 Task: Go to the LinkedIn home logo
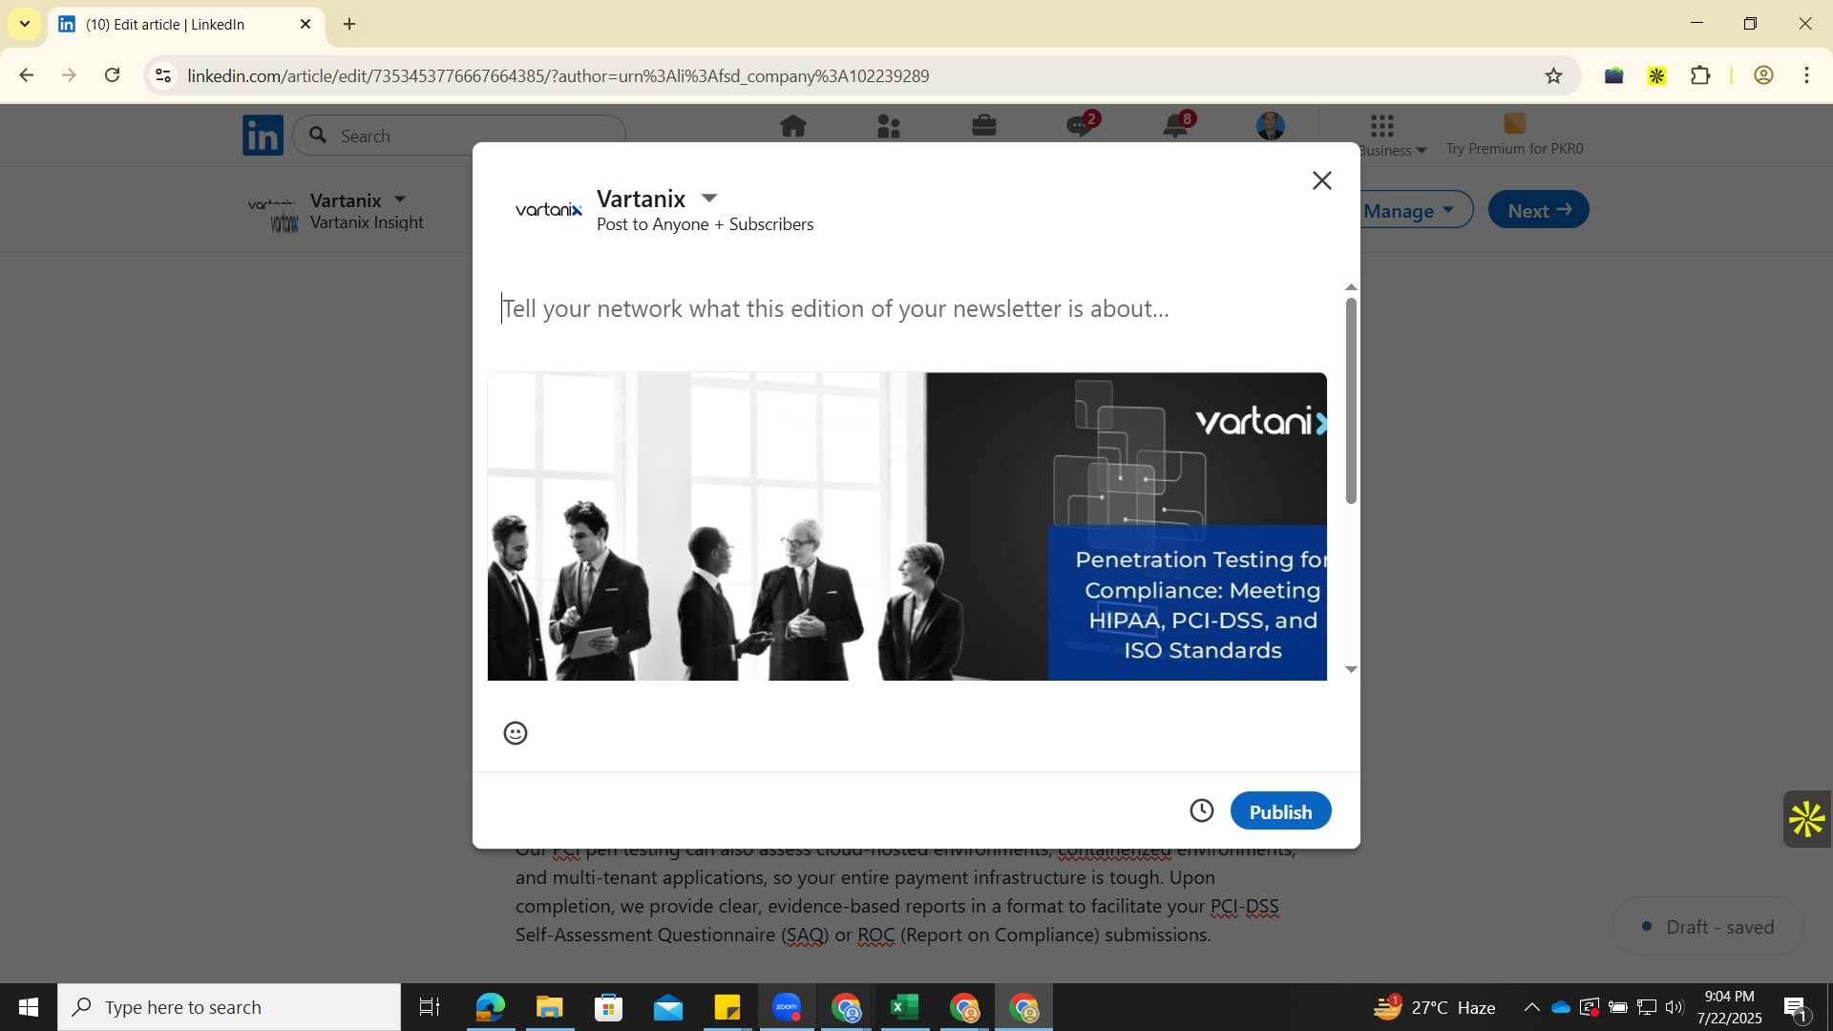263,135
